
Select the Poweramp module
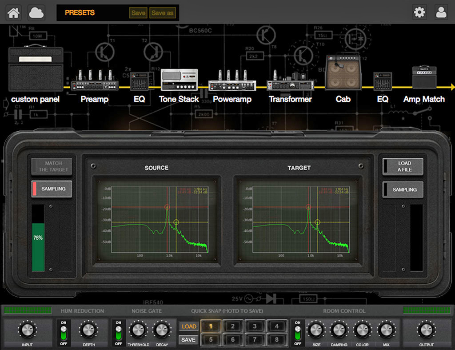click(232, 81)
